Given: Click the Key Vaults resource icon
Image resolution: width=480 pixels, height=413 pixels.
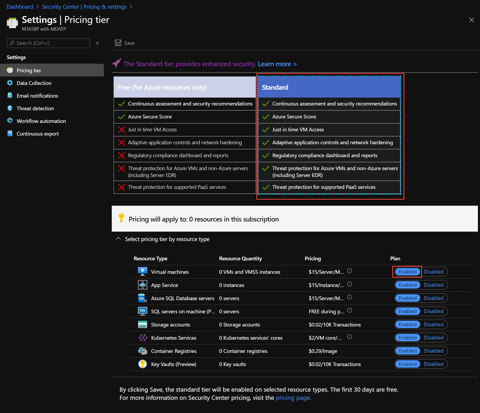Looking at the screenshot, I should 142,364.
